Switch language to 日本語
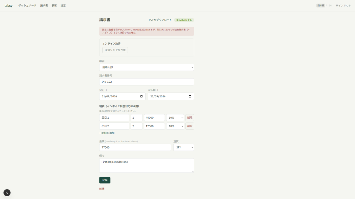355x199 pixels. 321,6
